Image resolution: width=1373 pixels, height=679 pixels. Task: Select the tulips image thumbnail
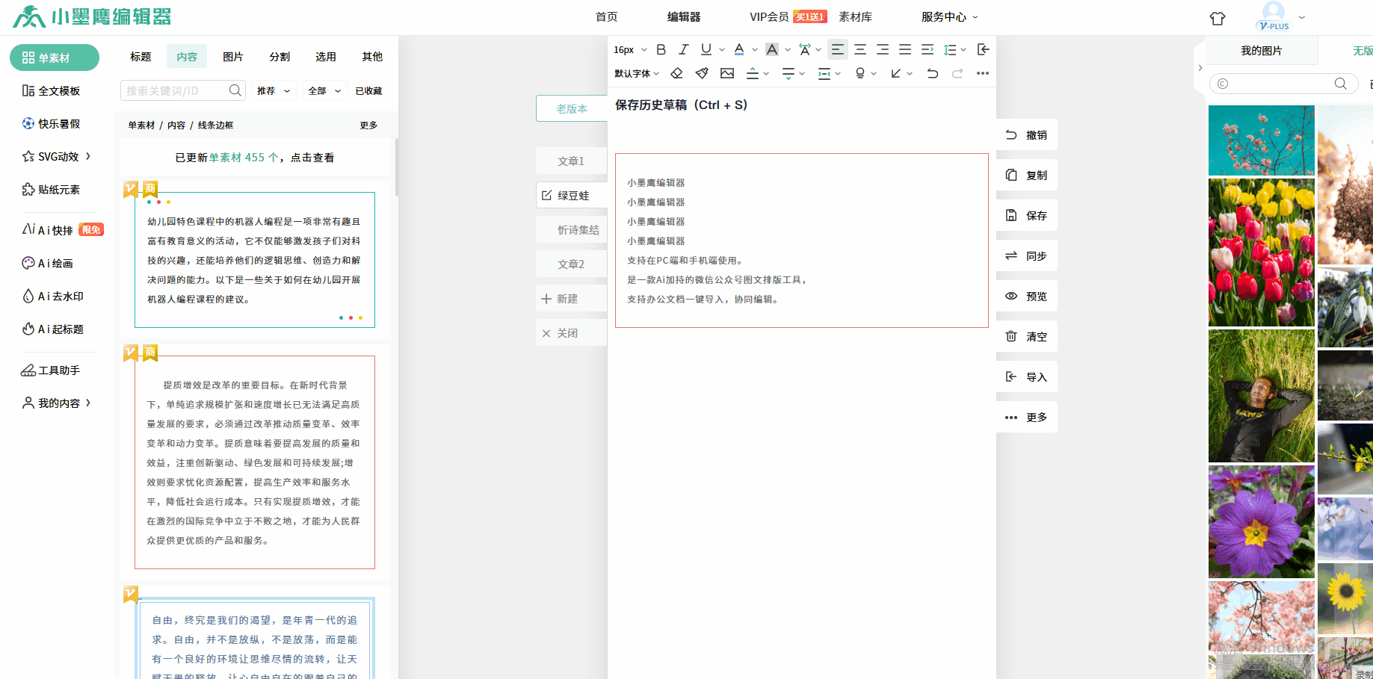pyautogui.click(x=1261, y=252)
